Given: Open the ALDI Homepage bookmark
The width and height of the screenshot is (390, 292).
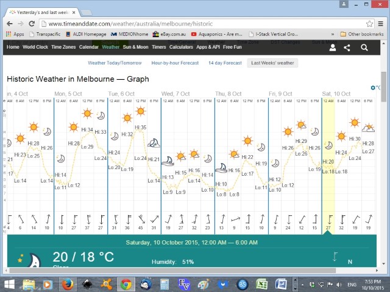Looking at the screenshot, I should point(86,34).
